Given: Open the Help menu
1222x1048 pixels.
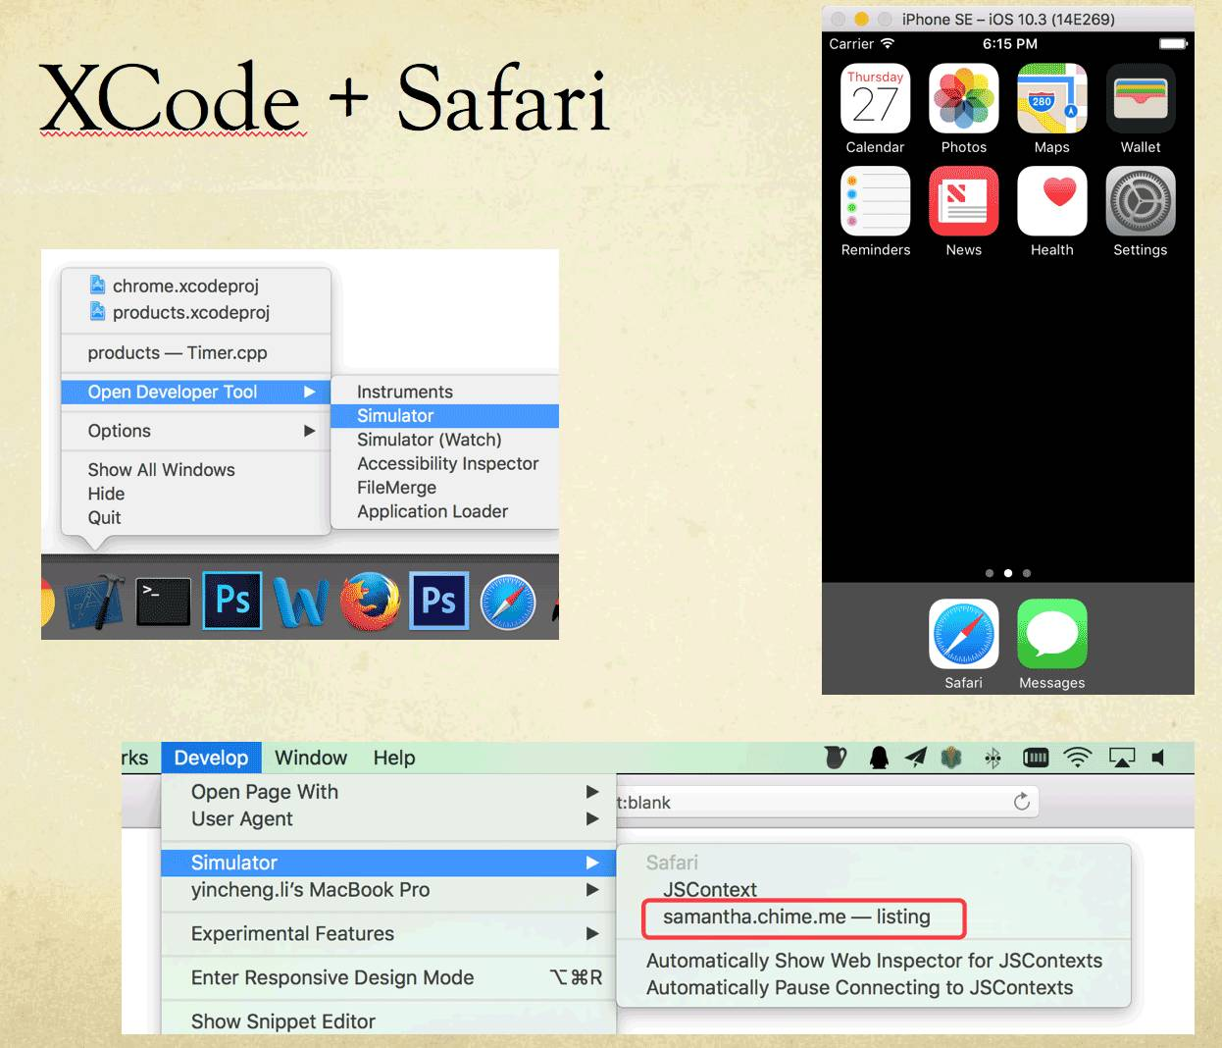Looking at the screenshot, I should (394, 758).
